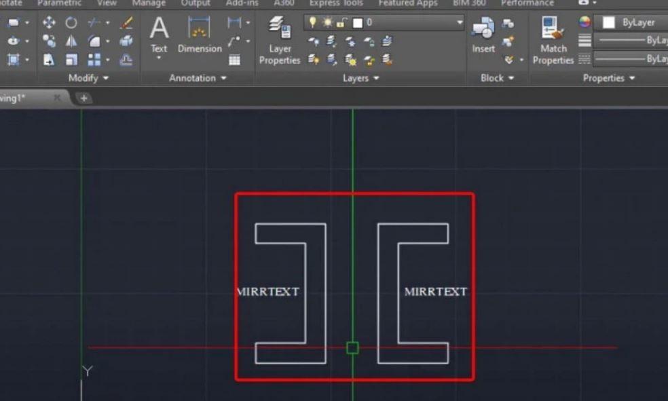Click the Unisolate layer icon
This screenshot has height=401, width=668.
(332, 60)
